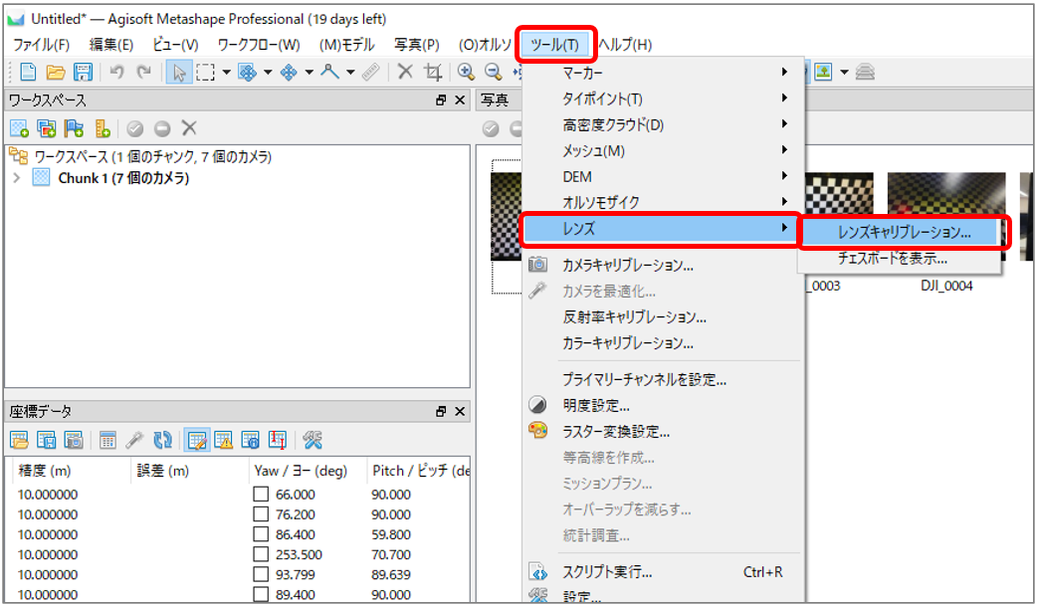Open the ファイル(F) menu

coord(41,45)
